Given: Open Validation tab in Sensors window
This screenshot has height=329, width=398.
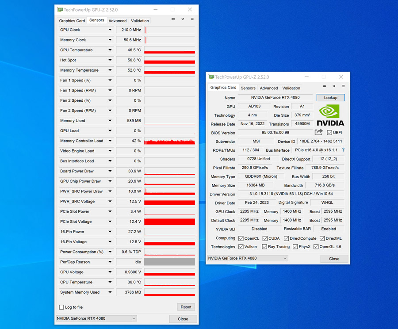Looking at the screenshot, I should click(x=140, y=21).
